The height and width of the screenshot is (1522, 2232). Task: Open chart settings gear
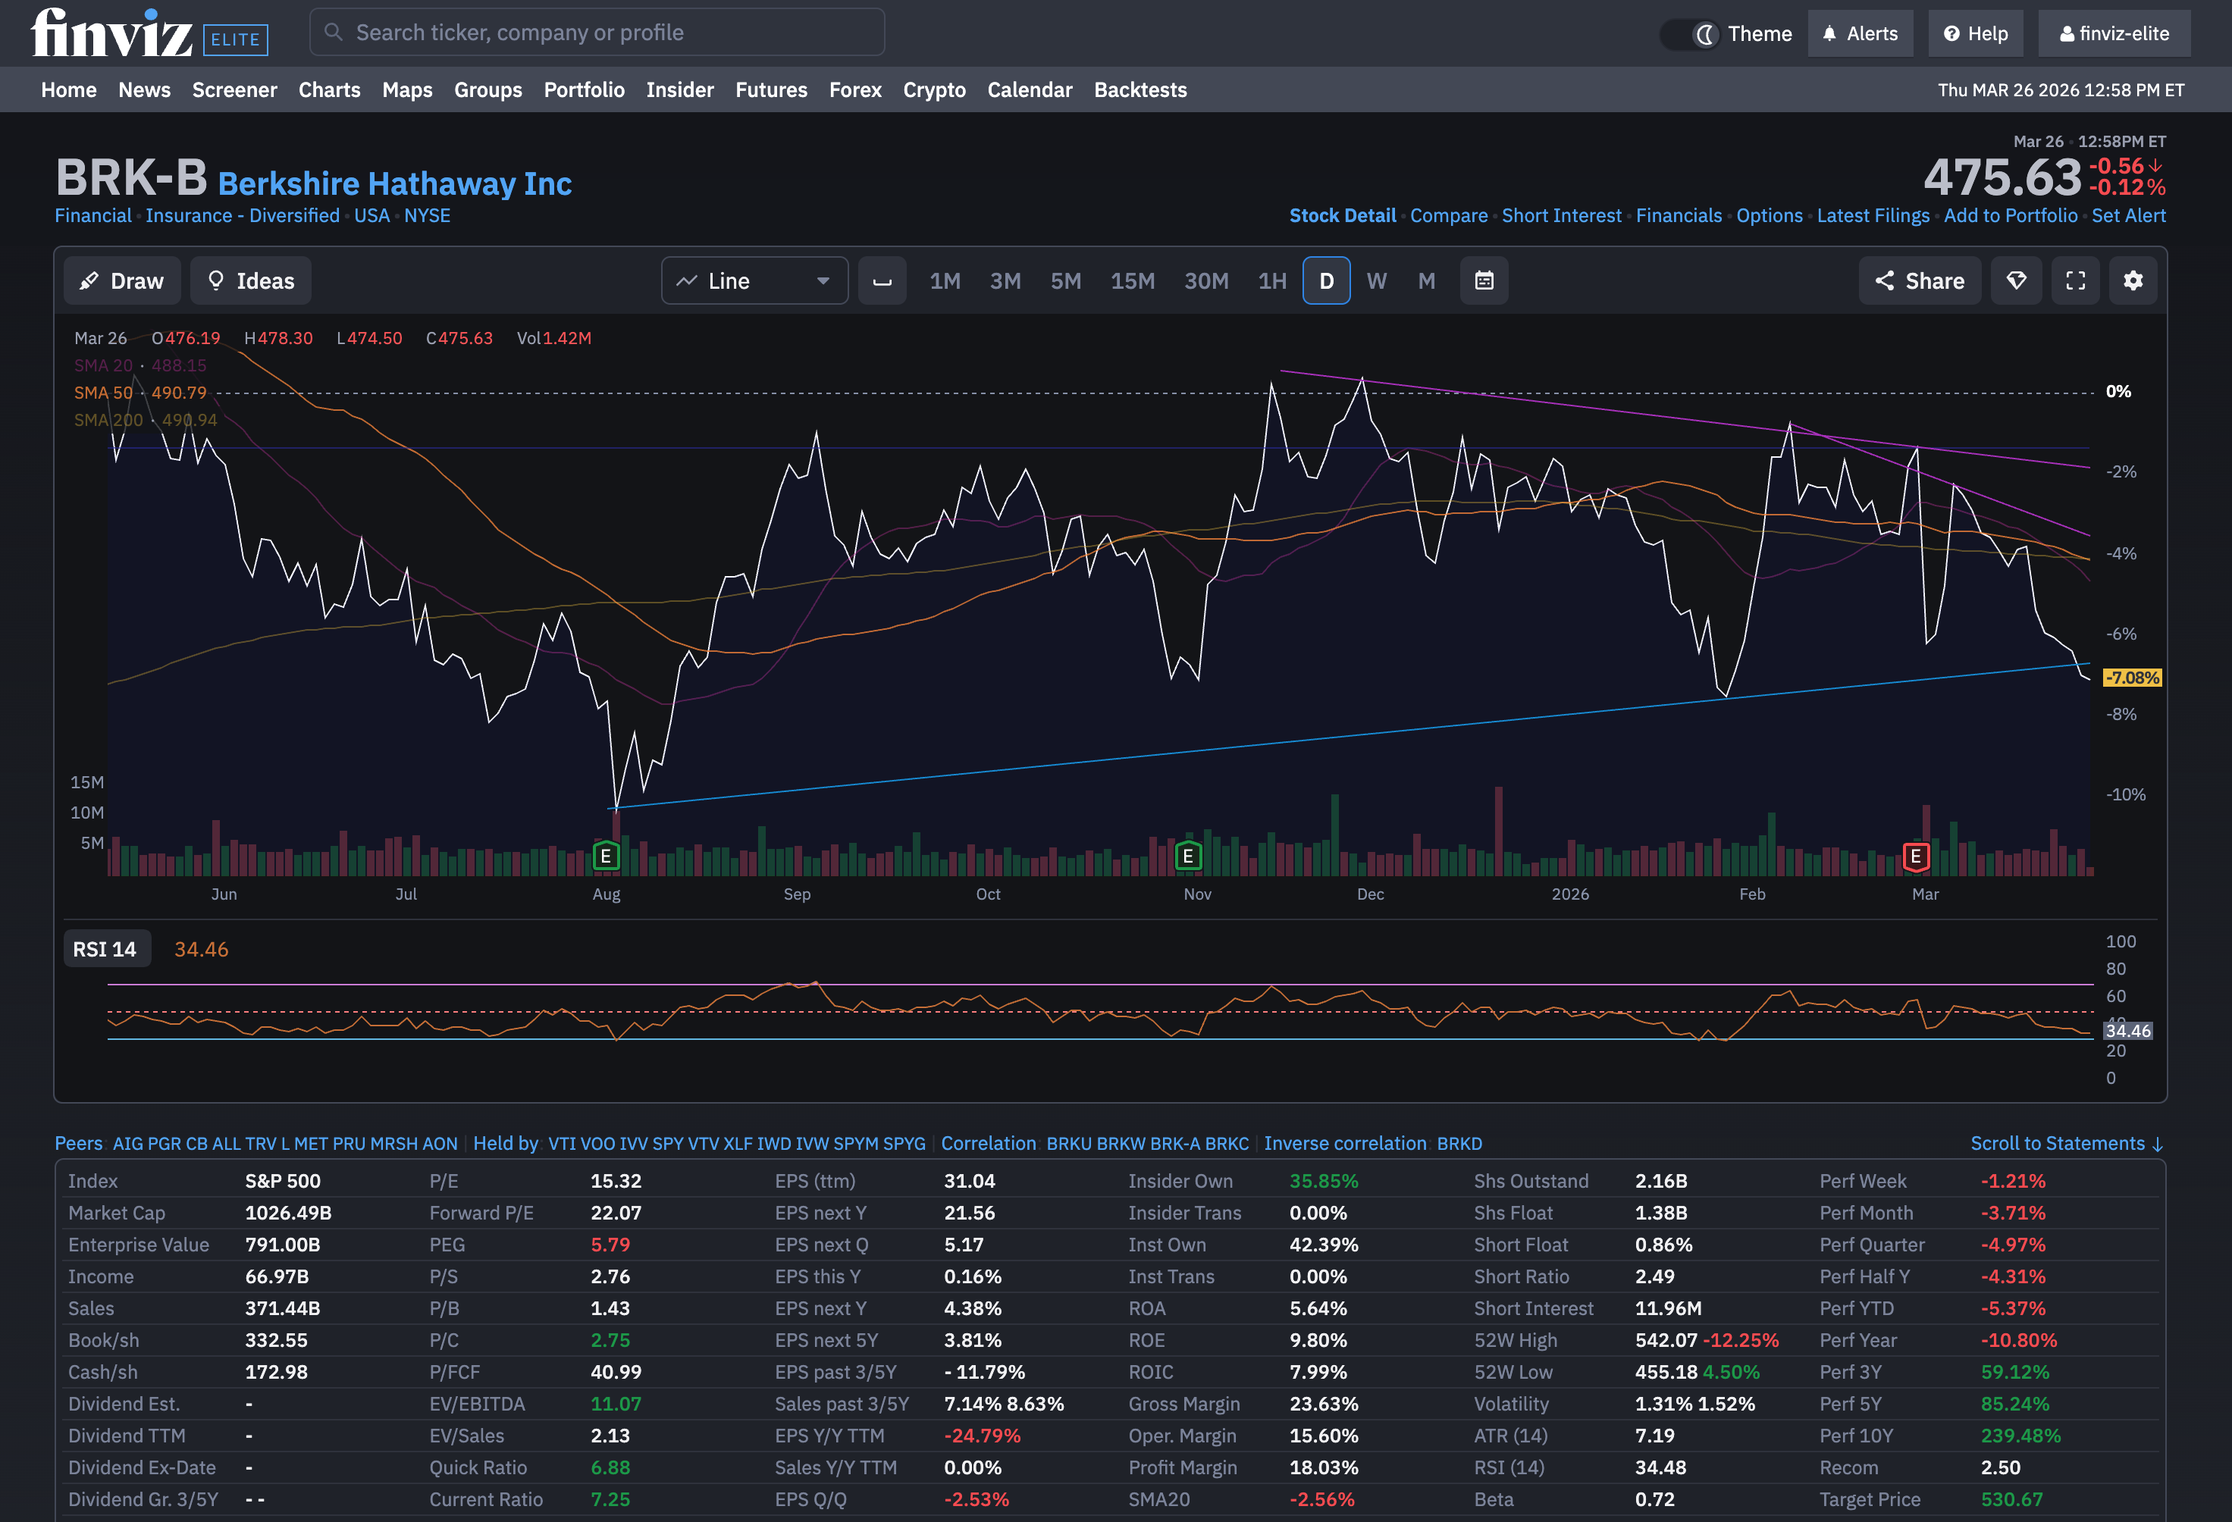click(2132, 280)
